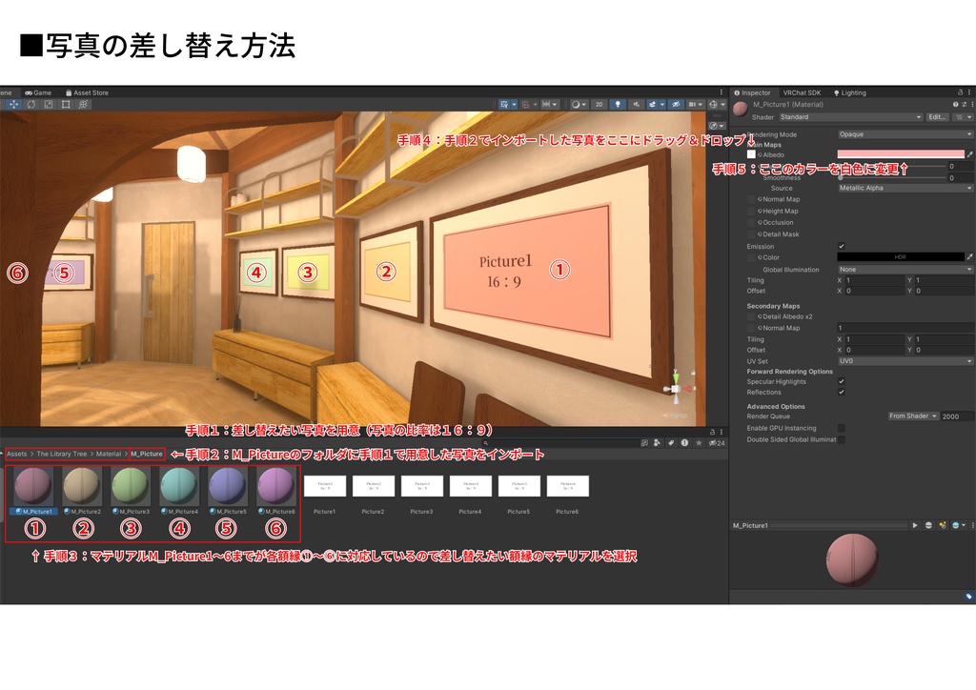Image resolution: width=976 pixels, height=690 pixels.
Task: Click the Project search by label icon
Action: 671,443
